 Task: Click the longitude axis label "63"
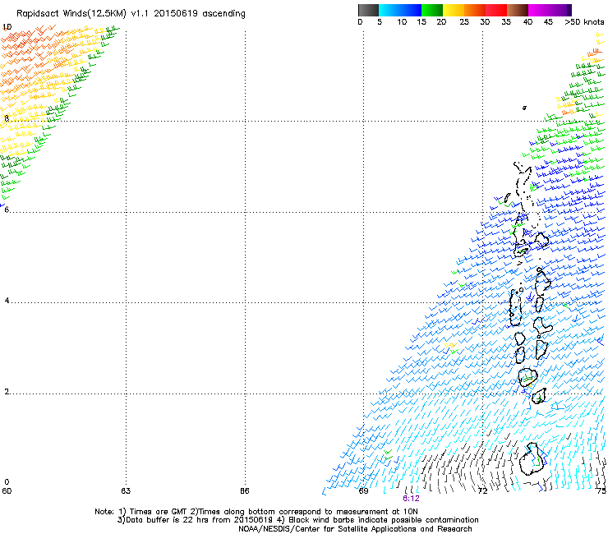(126, 491)
